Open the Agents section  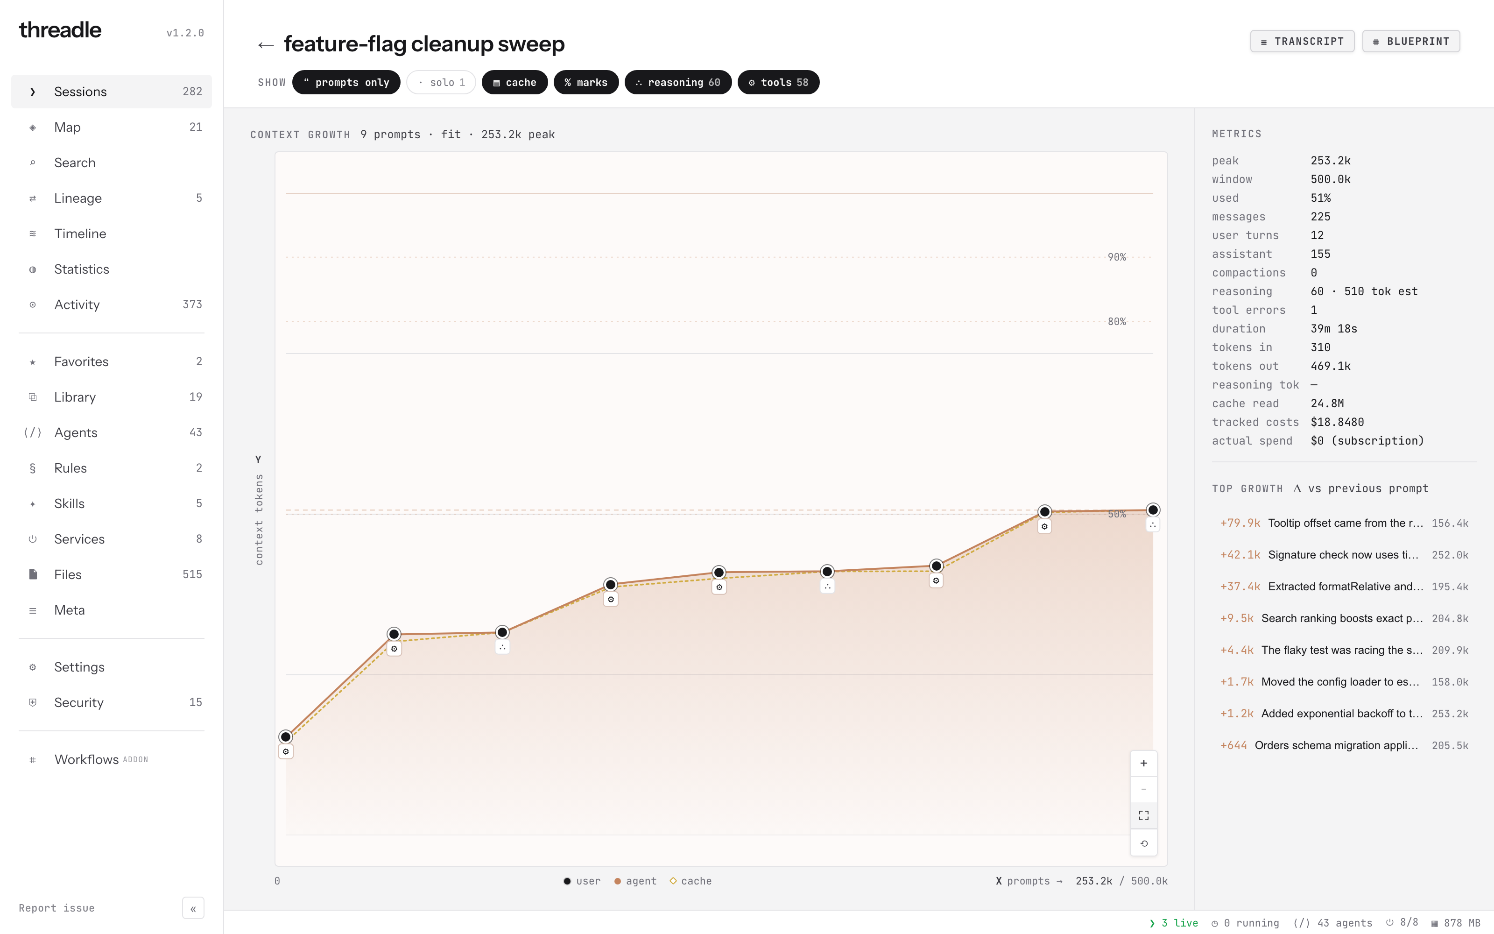111,432
